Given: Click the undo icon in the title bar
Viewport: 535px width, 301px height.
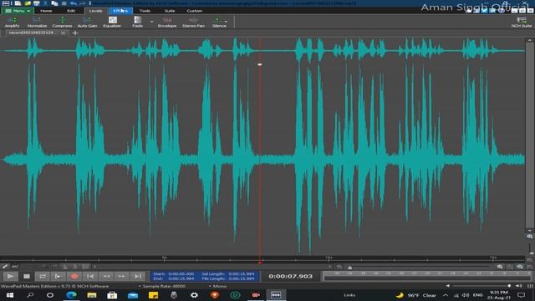Looking at the screenshot, I should click(x=74, y=3).
